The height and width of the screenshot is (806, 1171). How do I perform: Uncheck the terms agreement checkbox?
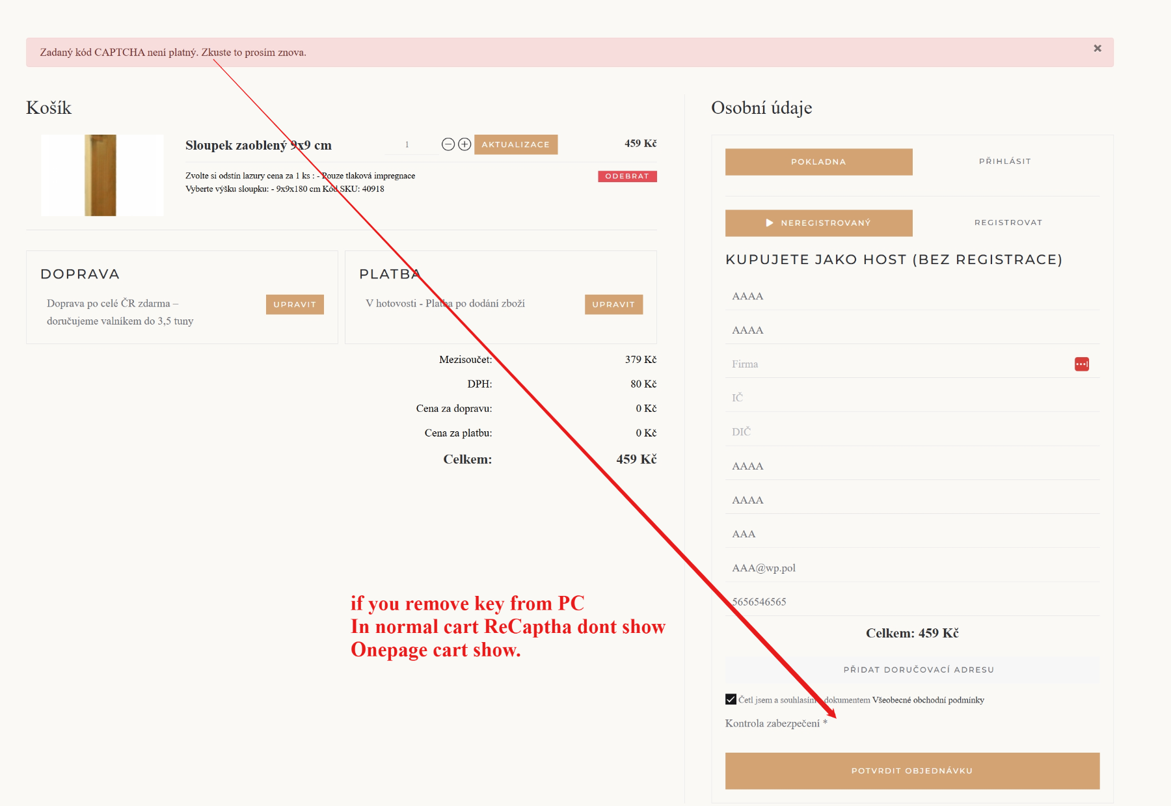pyautogui.click(x=731, y=699)
